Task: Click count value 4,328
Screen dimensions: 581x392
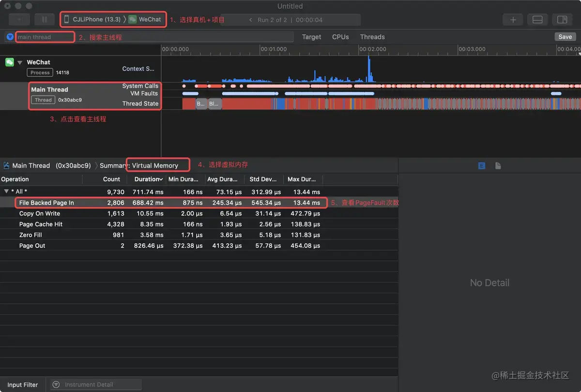Action: click(x=116, y=224)
